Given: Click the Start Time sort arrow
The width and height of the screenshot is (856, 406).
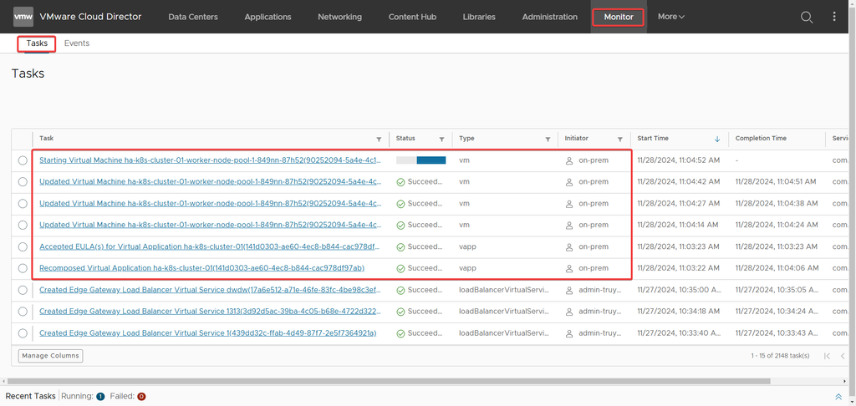Looking at the screenshot, I should coord(716,139).
